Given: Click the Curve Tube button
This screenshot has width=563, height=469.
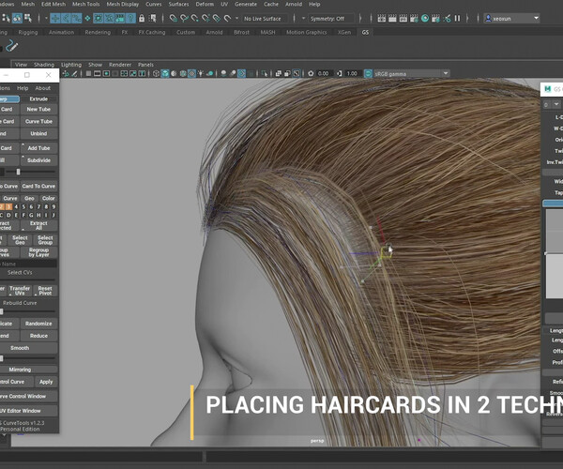Looking at the screenshot, I should tap(38, 121).
